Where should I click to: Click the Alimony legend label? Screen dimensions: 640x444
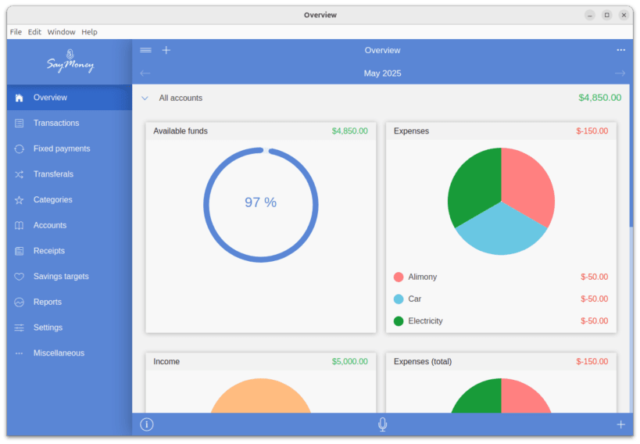click(423, 277)
